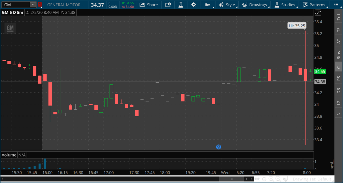
Task: Click the auto-expand horizontal arrows icon
Action: 258,179
